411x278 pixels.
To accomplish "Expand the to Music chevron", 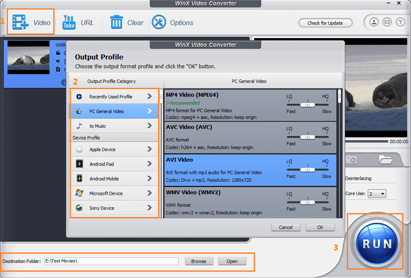I will point(149,126).
